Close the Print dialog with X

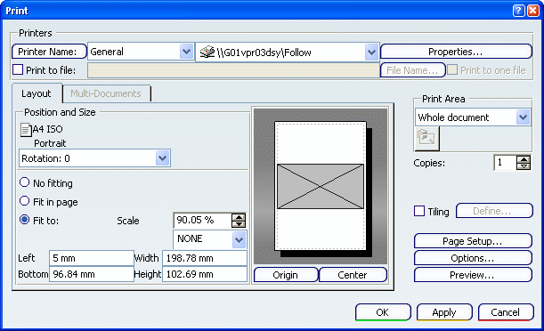[x=533, y=11]
